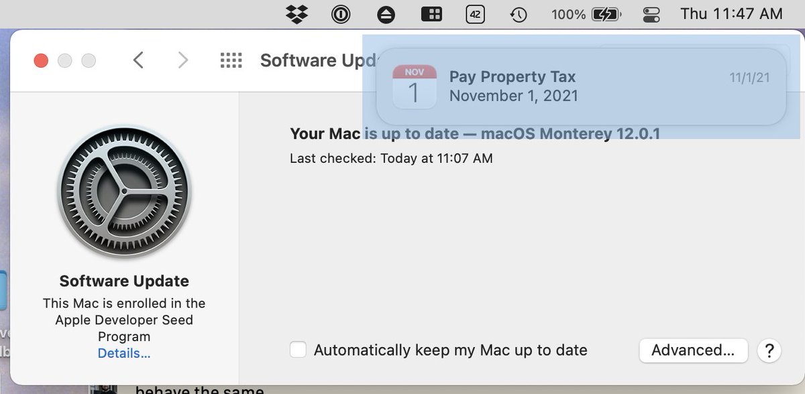Viewport: 805px width, 394px height.
Task: Open Control Center in the menu bar
Action: [x=651, y=14]
